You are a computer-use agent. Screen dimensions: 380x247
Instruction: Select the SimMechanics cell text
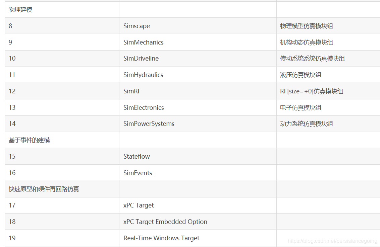point(144,42)
